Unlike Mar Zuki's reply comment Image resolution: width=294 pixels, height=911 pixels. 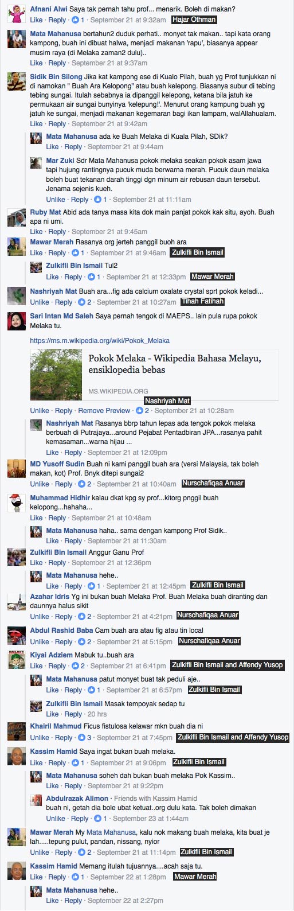56,200
